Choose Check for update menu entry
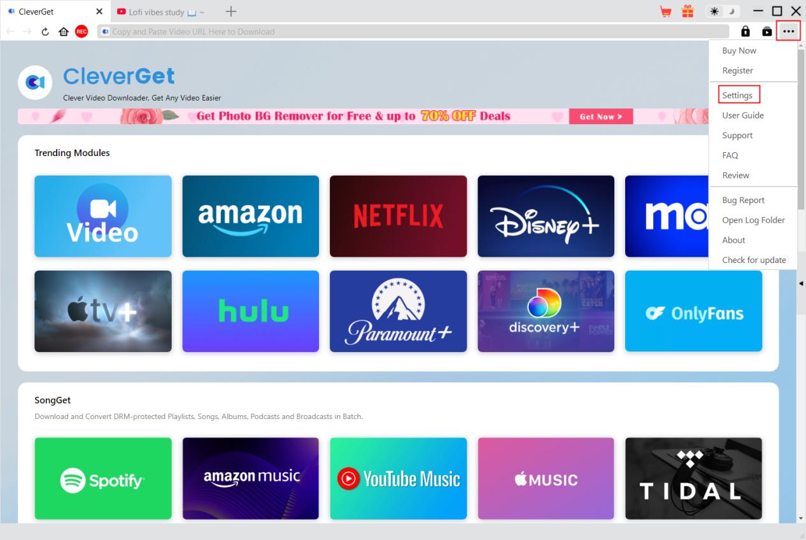Image resolution: width=806 pixels, height=540 pixels. pos(754,260)
